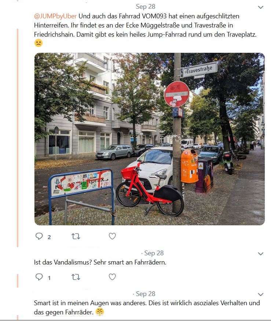Retweet the Vandalismus tweet
This screenshot has width=271, height=321.
click(76, 277)
